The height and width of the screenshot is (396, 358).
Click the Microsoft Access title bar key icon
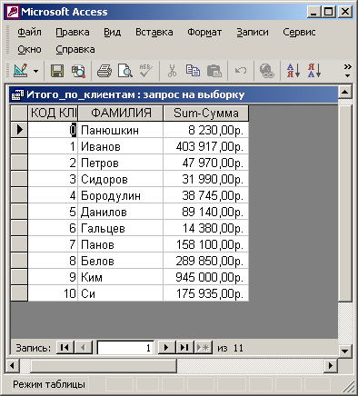(x=13, y=12)
